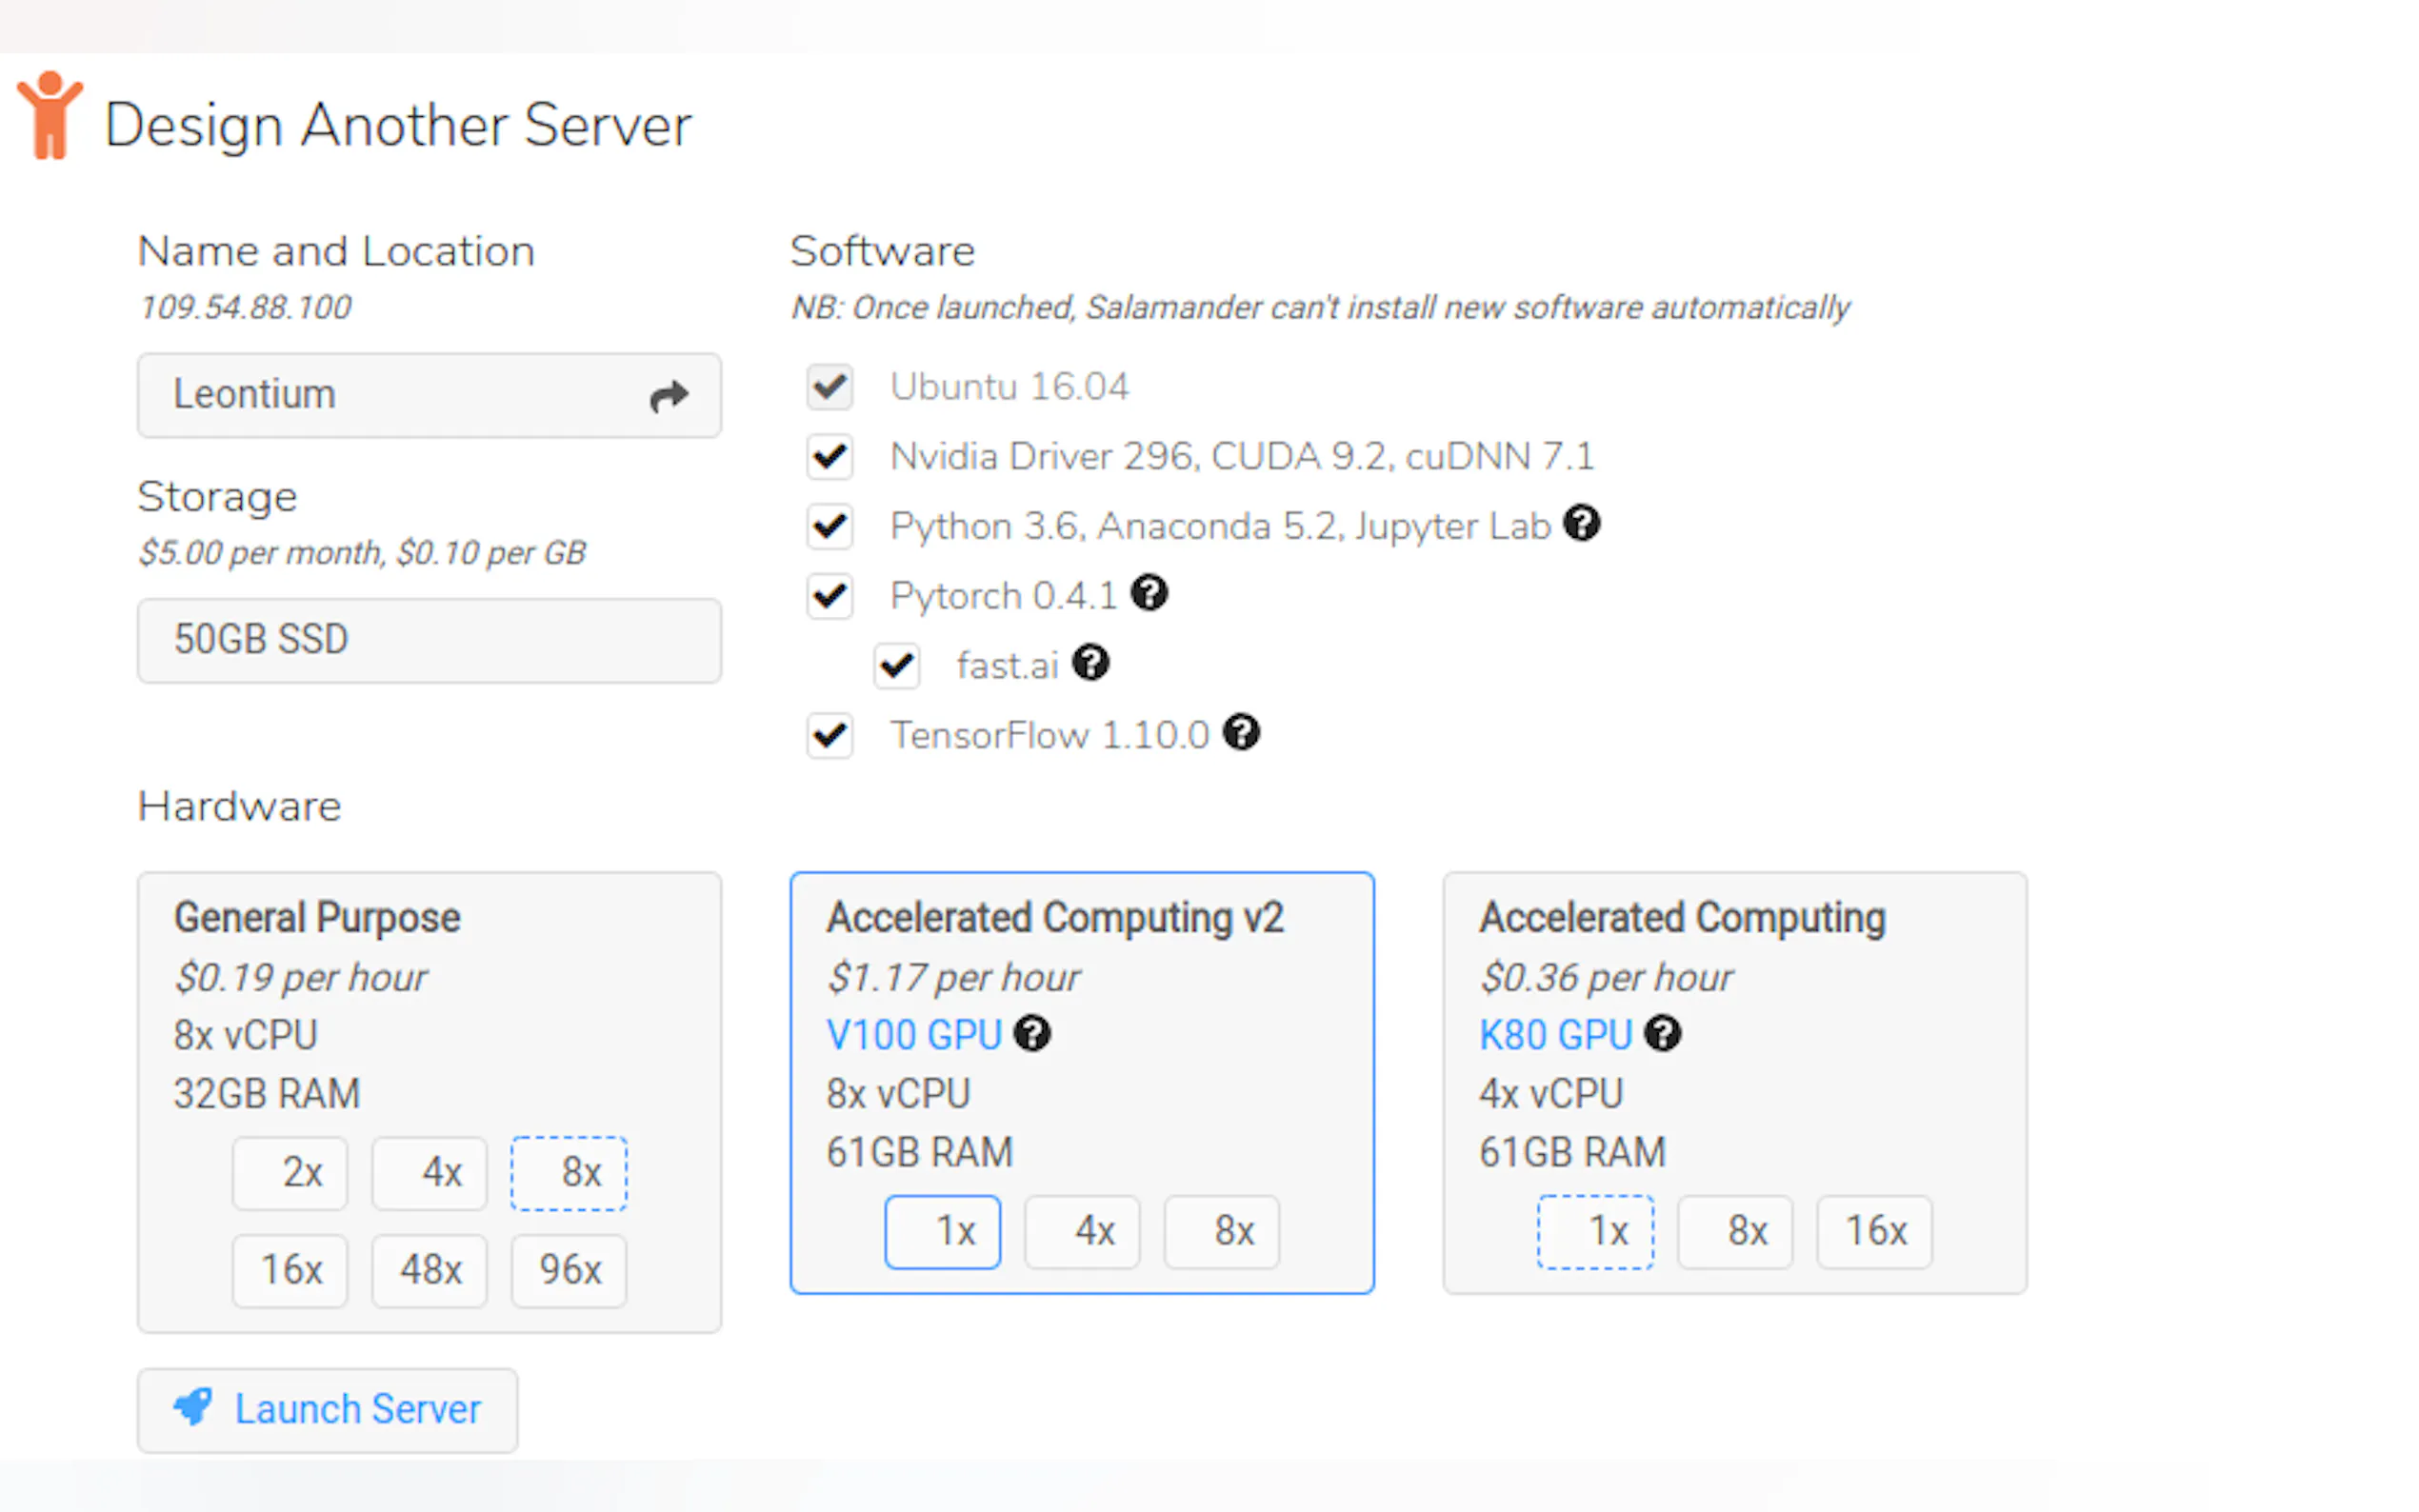The width and height of the screenshot is (2419, 1512).
Task: Open V100 GPU help question icon
Action: (x=1032, y=1033)
